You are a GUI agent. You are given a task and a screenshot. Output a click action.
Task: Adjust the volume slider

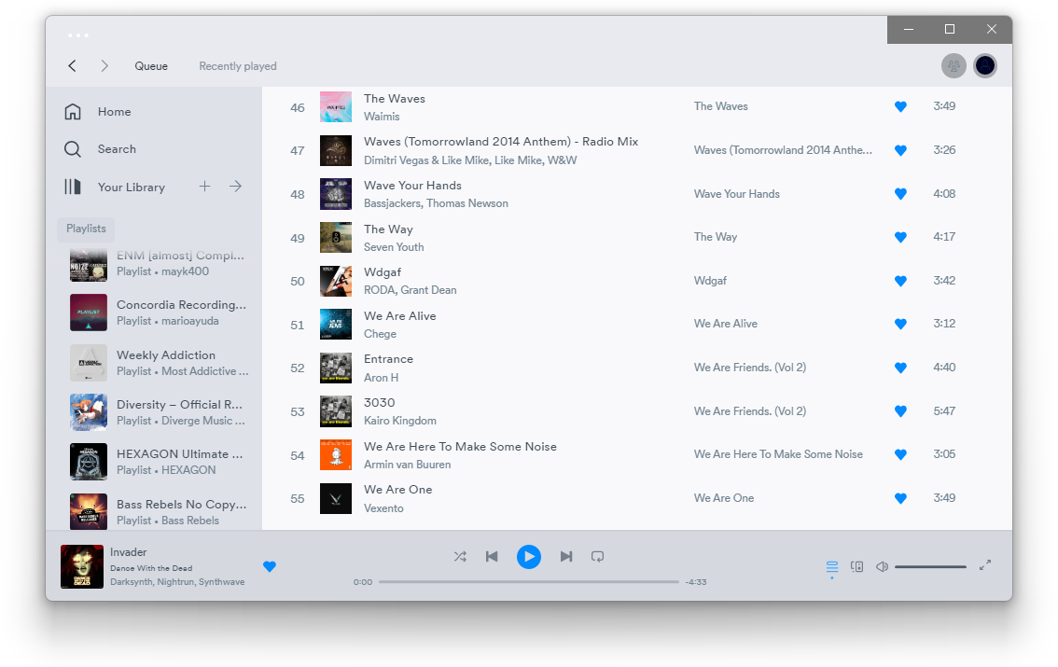click(x=930, y=566)
